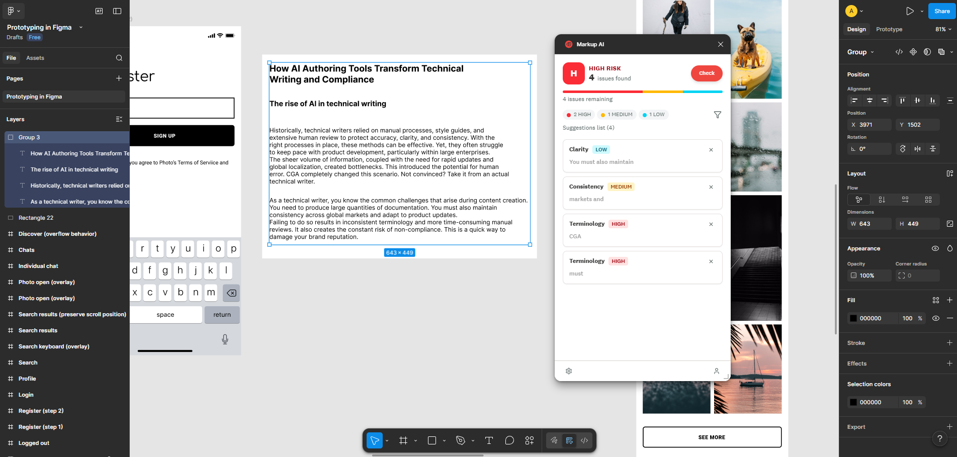Switch to Dev Mode code icon in toolbar
Screen dimensions: 957x457
[x=584, y=440]
